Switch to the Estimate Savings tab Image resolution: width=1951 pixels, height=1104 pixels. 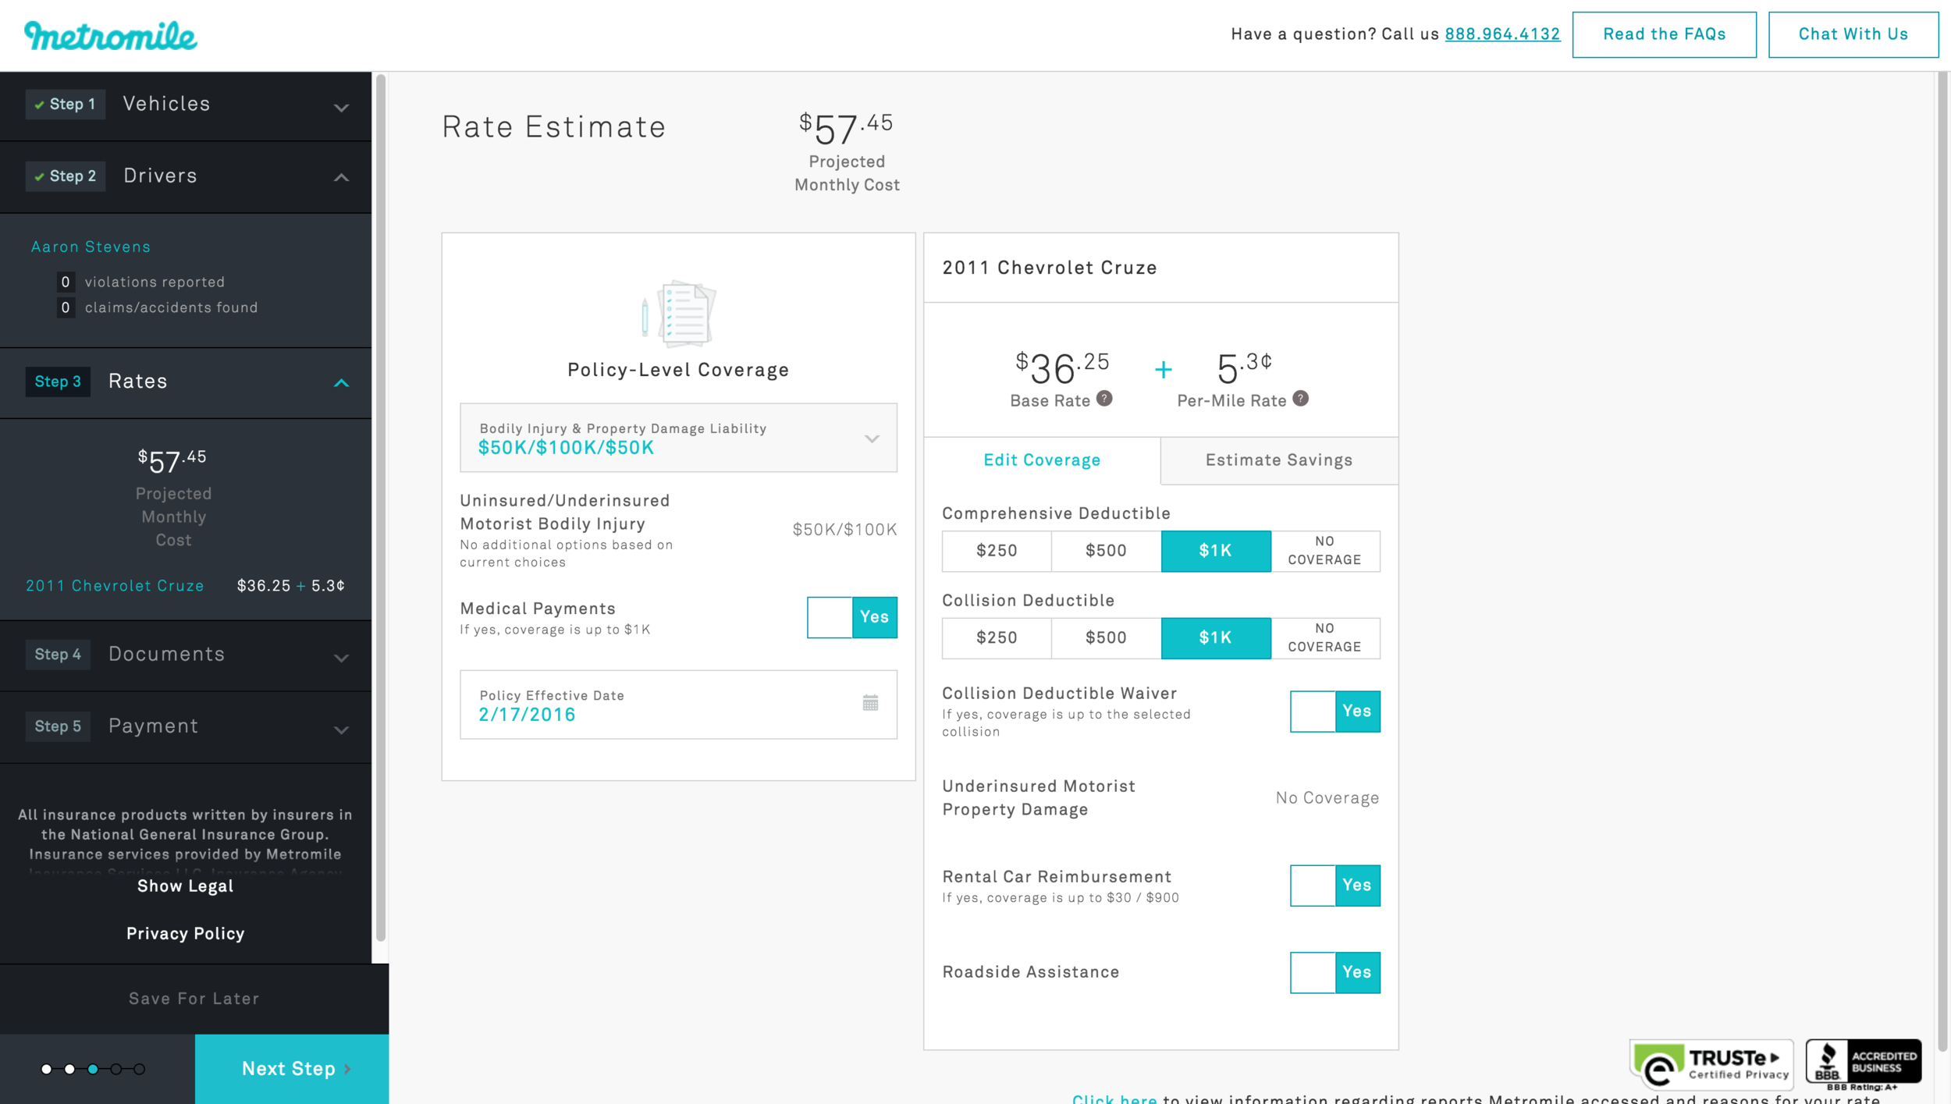[1278, 460]
